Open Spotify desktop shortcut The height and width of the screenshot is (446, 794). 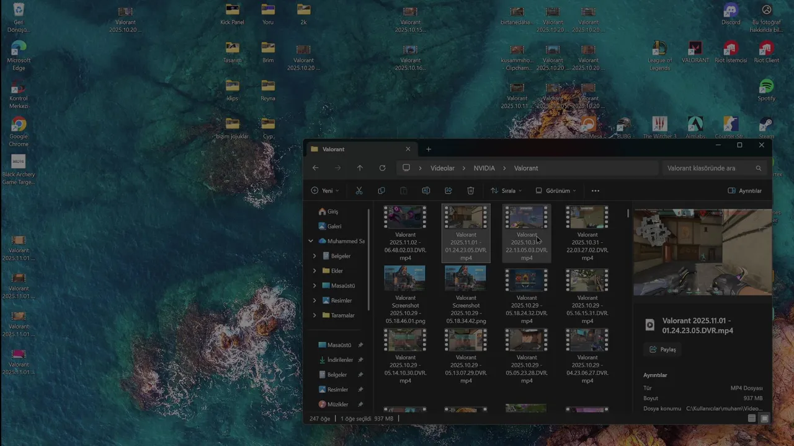(x=766, y=90)
